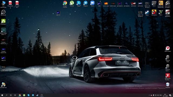The width and height of the screenshot is (173, 97).
Task: Switch to uTorrent on the taskbar
Action: pos(24,95)
